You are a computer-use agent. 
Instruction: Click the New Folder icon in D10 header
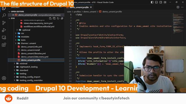tap(54, 18)
